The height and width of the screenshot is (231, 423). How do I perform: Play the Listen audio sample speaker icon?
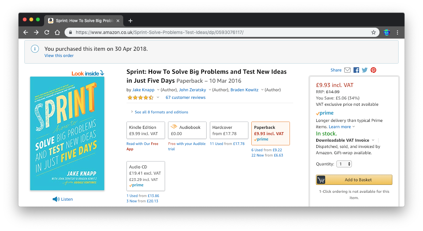pyautogui.click(x=56, y=199)
